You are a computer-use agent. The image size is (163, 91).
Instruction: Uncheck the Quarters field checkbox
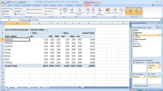134,46
